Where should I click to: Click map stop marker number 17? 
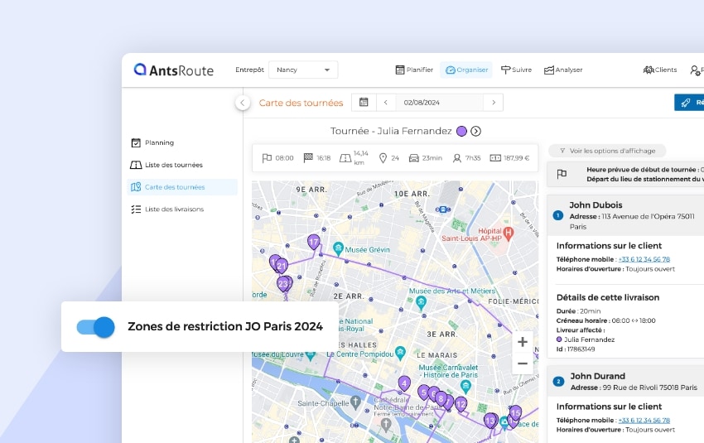pos(313,242)
